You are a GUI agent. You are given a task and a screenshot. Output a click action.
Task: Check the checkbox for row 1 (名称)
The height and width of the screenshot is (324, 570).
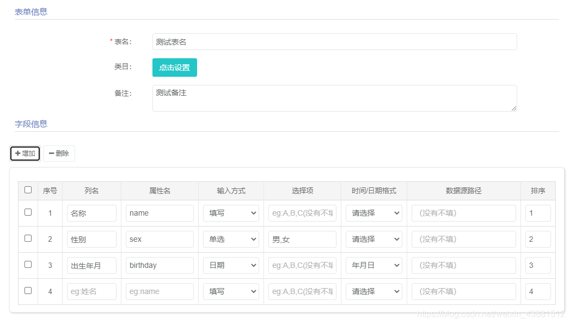pyautogui.click(x=28, y=213)
